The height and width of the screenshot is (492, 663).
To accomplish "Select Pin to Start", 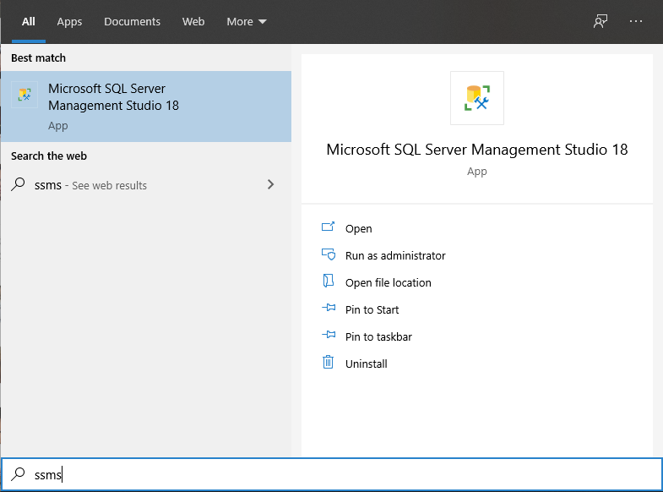I will 372,309.
